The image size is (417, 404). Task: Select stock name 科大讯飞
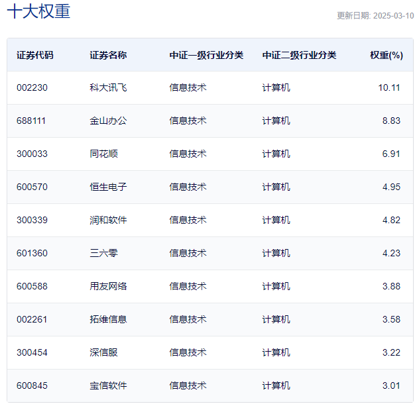point(108,87)
